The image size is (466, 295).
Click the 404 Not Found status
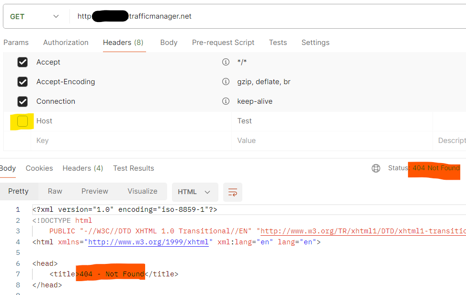click(x=436, y=168)
